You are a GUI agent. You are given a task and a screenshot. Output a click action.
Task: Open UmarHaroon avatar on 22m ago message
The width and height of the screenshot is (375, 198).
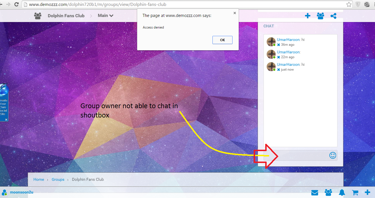pyautogui.click(x=271, y=54)
